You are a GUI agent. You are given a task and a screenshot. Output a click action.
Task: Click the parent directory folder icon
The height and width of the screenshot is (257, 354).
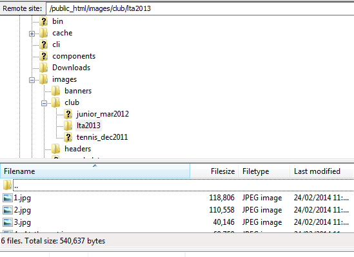[x=8, y=185]
